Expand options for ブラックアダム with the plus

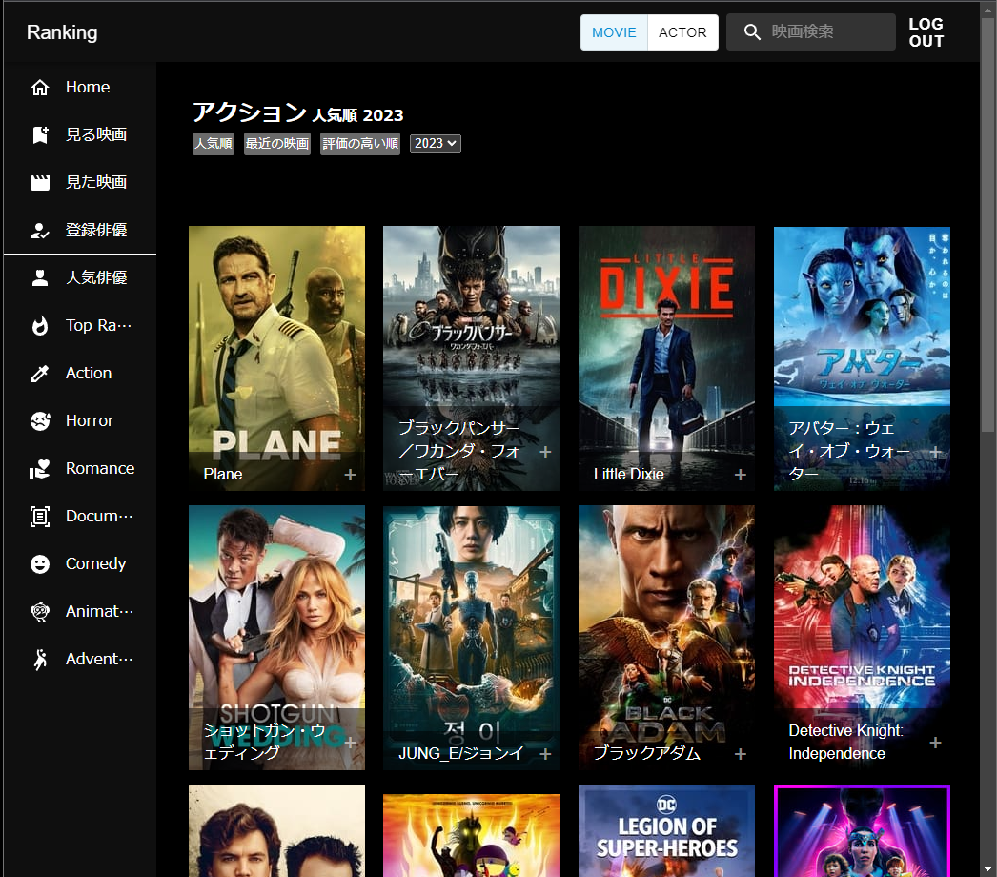740,753
